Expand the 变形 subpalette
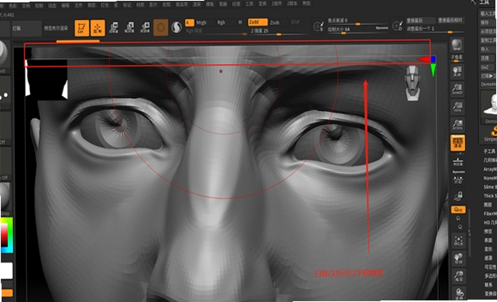Screen dimensions: 497x302 pos(488,249)
